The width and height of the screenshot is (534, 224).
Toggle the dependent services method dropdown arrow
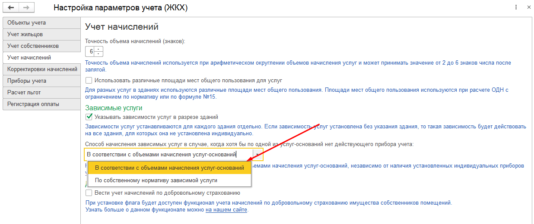click(x=257, y=155)
